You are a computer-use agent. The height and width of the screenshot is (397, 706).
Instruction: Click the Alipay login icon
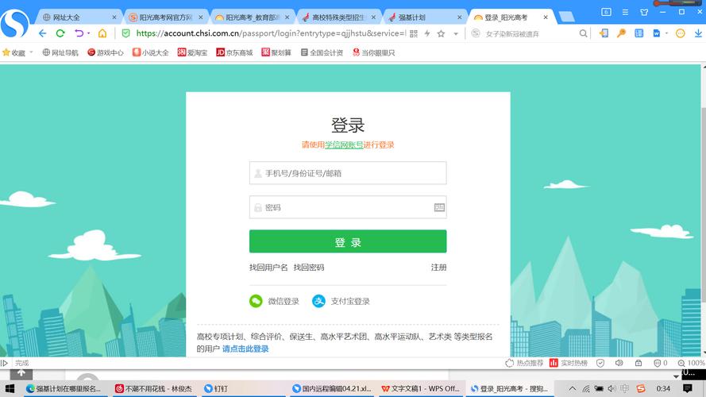coord(318,301)
